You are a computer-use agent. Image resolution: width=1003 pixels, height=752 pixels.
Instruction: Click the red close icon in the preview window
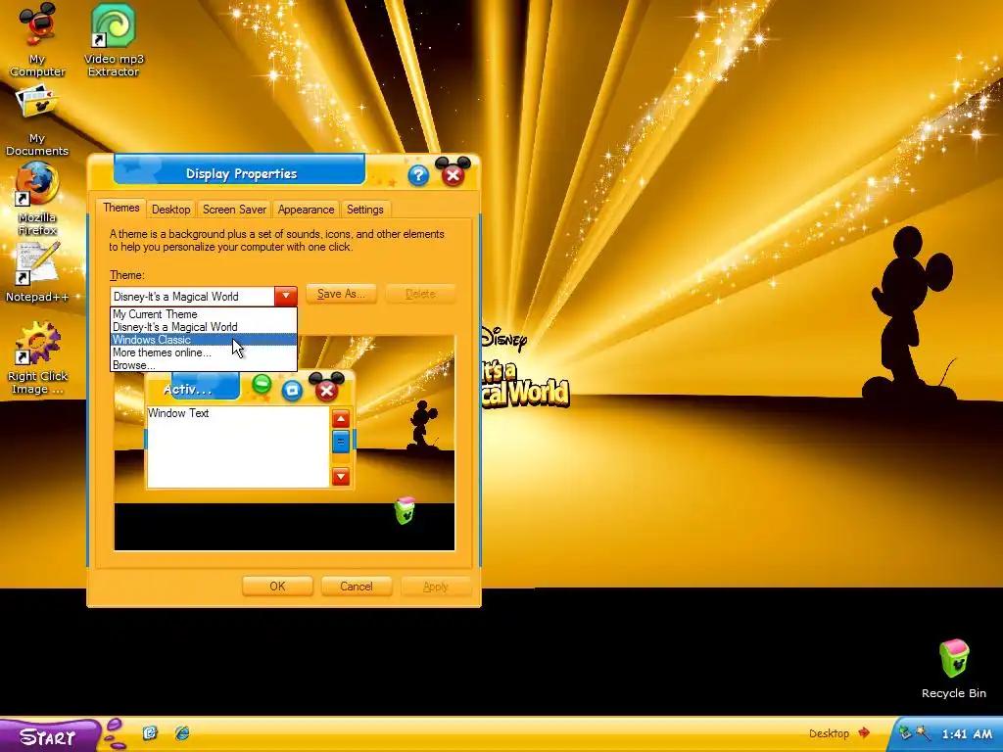point(326,389)
